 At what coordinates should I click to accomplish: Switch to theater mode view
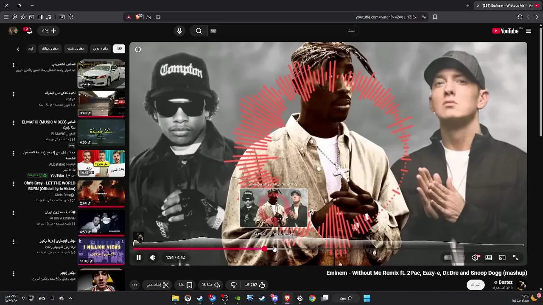pyautogui.click(x=489, y=258)
